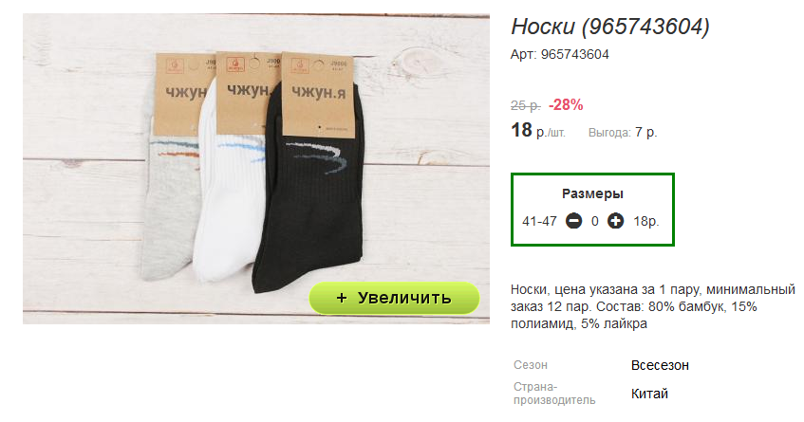
Task: Click the size label 41-47
Action: point(539,221)
